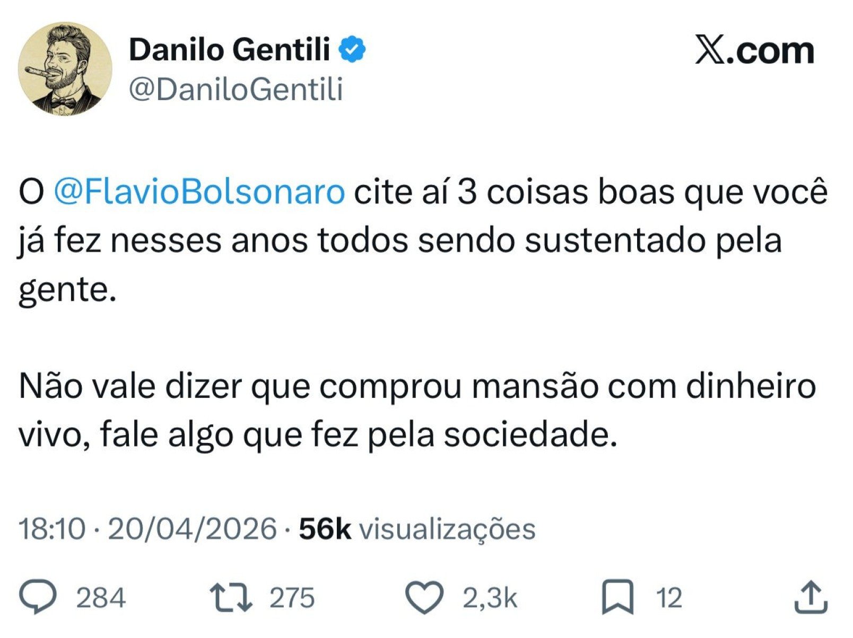Bookmark the post with the bookmark icon

click(617, 598)
